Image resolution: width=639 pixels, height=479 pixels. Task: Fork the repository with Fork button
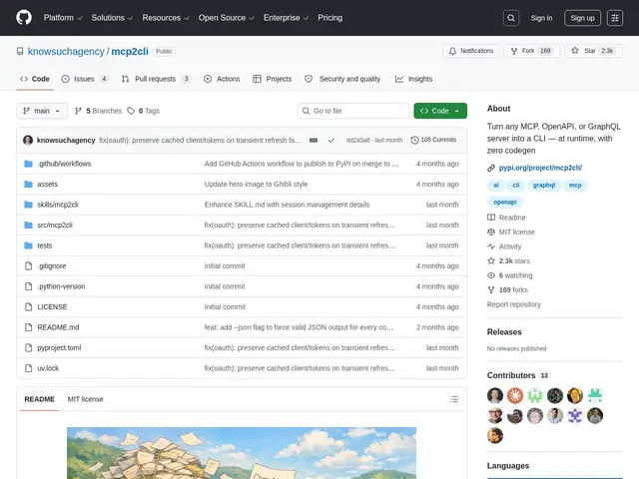pyautogui.click(x=531, y=51)
